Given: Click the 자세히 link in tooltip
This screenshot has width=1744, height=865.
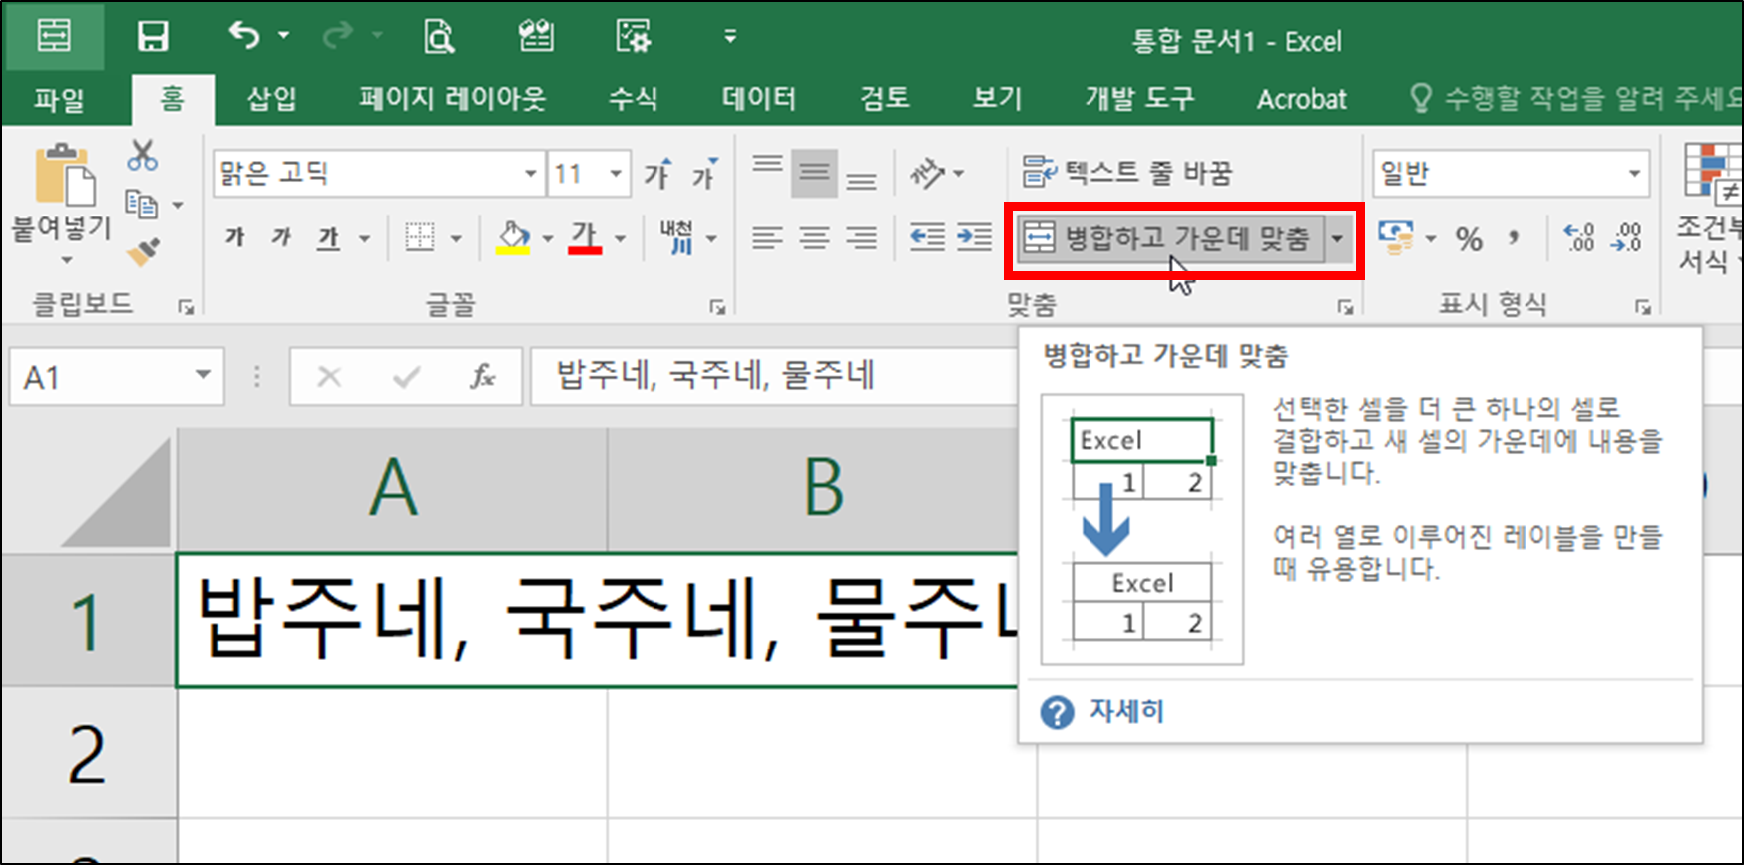Looking at the screenshot, I should [1126, 711].
